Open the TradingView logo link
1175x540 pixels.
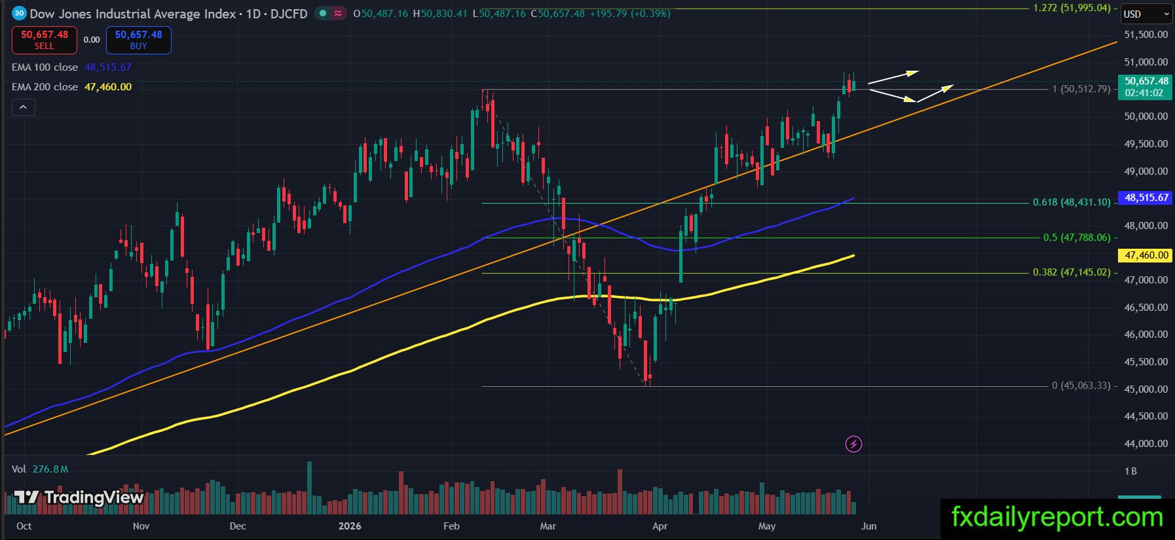pyautogui.click(x=79, y=497)
